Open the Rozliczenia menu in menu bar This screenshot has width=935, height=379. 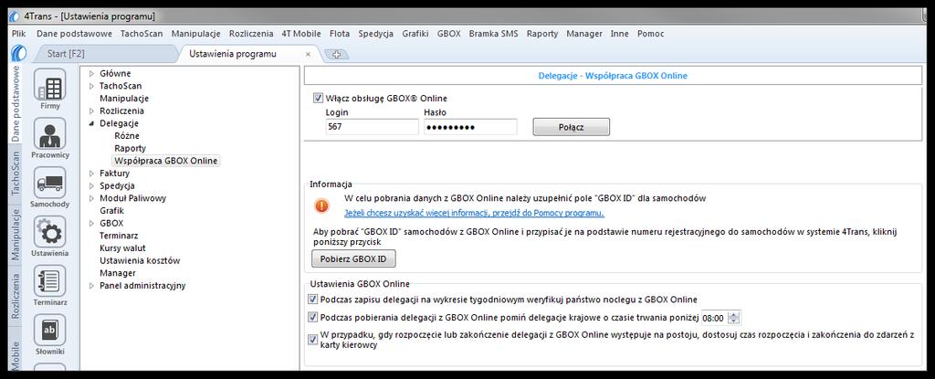tap(251, 34)
